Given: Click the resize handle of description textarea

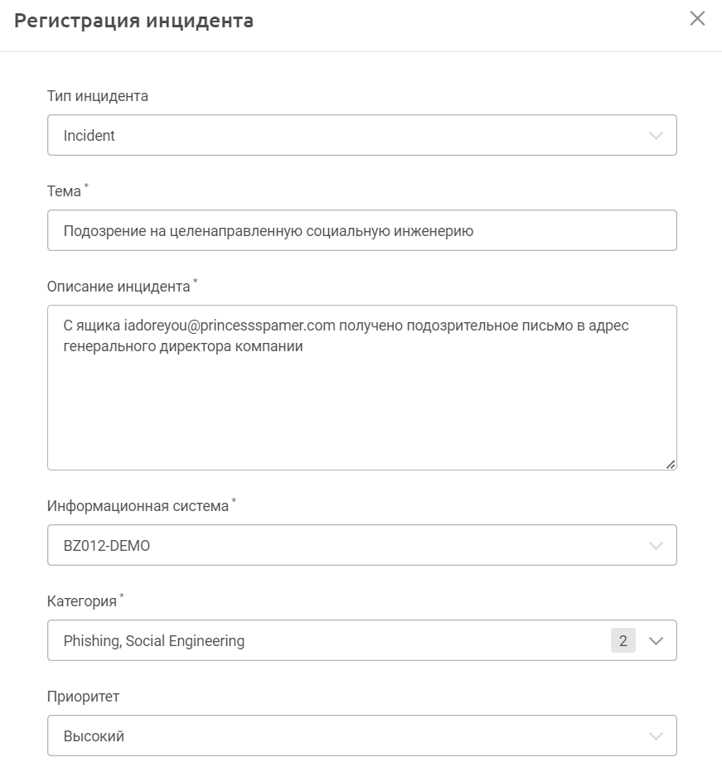Looking at the screenshot, I should (671, 464).
